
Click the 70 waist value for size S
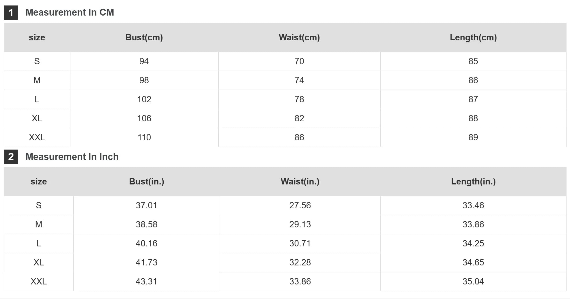(299, 61)
